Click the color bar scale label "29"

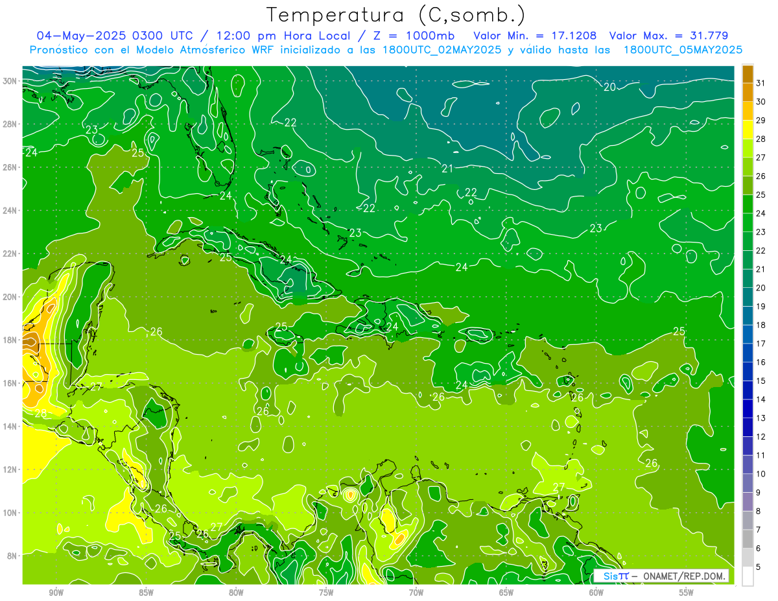click(761, 120)
